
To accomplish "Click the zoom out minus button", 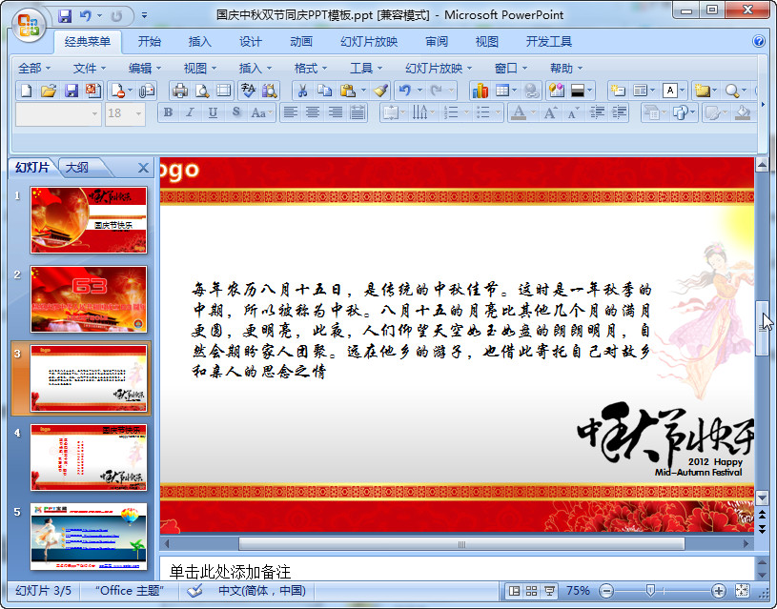I will (x=606, y=590).
